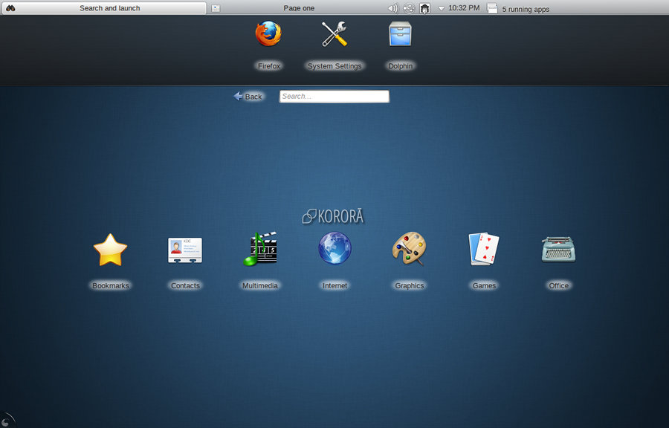Viewport: 669px width, 428px height.
Task: Click the Search and launch activity button
Action: (x=104, y=8)
